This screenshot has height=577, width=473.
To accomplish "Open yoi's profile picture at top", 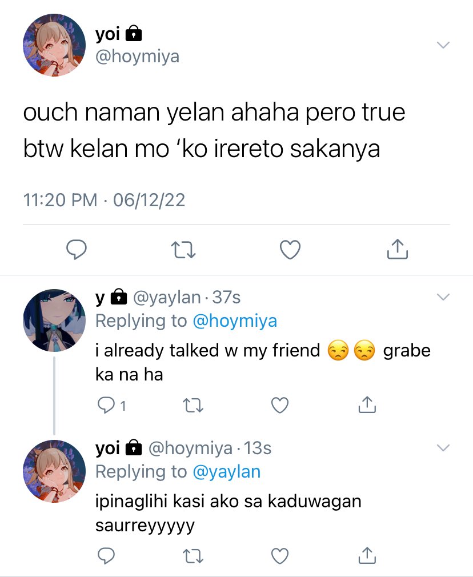I will [54, 45].
